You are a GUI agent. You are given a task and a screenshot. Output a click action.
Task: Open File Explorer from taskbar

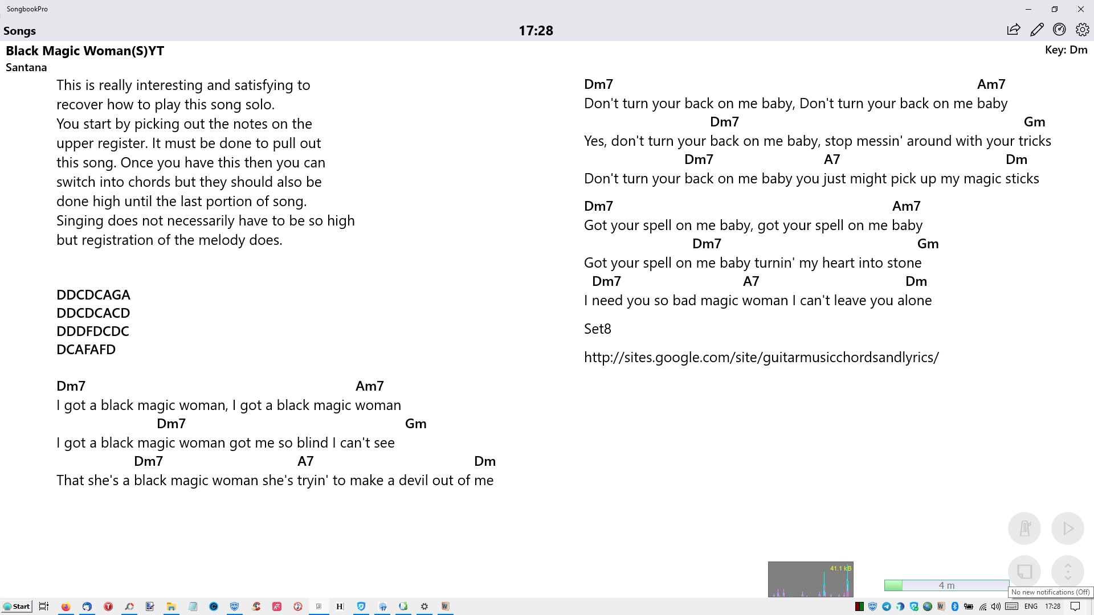pos(171,606)
